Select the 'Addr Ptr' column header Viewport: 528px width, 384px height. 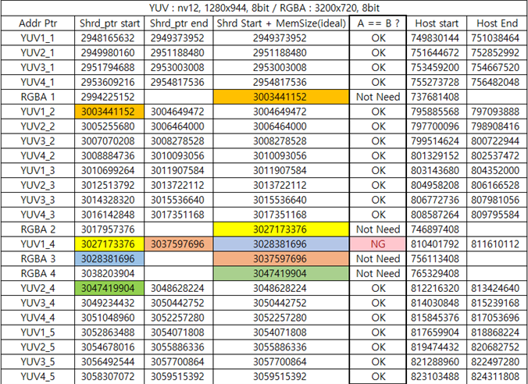[37, 23]
